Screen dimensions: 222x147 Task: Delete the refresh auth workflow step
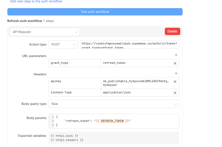pos(172,31)
